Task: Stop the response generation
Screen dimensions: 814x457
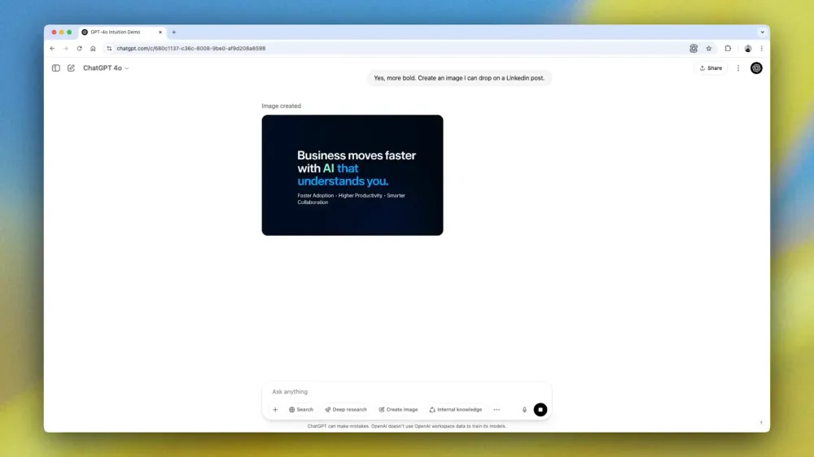Action: 540,410
